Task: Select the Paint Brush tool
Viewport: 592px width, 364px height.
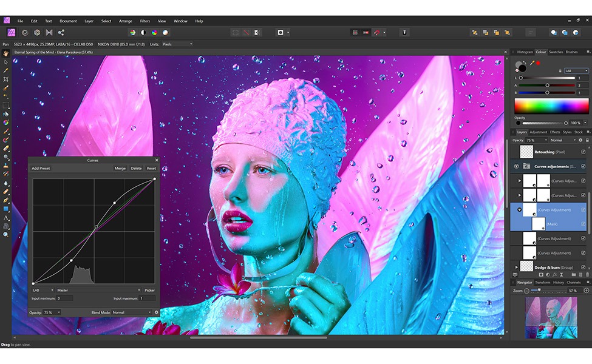Action: (x=5, y=131)
